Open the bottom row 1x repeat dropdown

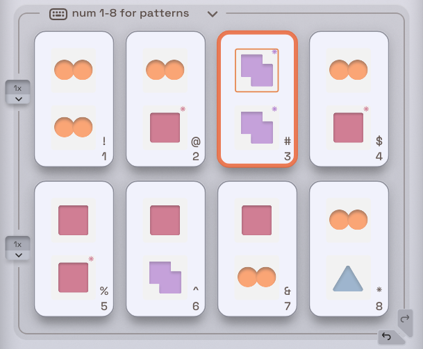18,248
